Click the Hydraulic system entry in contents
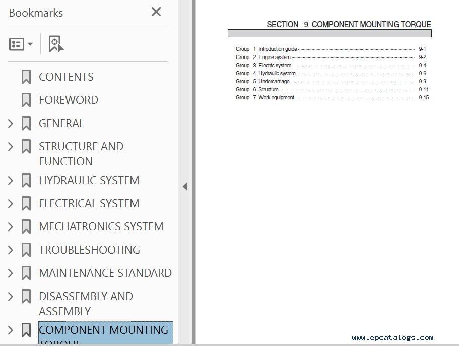 tap(277, 73)
